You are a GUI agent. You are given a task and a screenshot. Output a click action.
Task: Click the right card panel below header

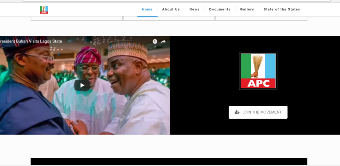coord(261,18)
